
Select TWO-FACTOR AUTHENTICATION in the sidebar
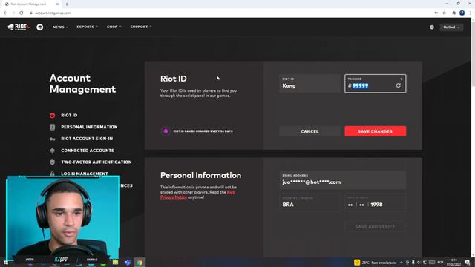(96, 162)
